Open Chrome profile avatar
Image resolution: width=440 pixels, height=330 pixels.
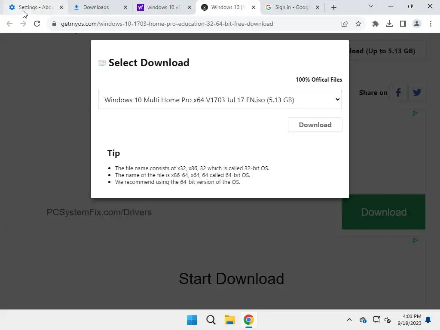[x=417, y=24]
